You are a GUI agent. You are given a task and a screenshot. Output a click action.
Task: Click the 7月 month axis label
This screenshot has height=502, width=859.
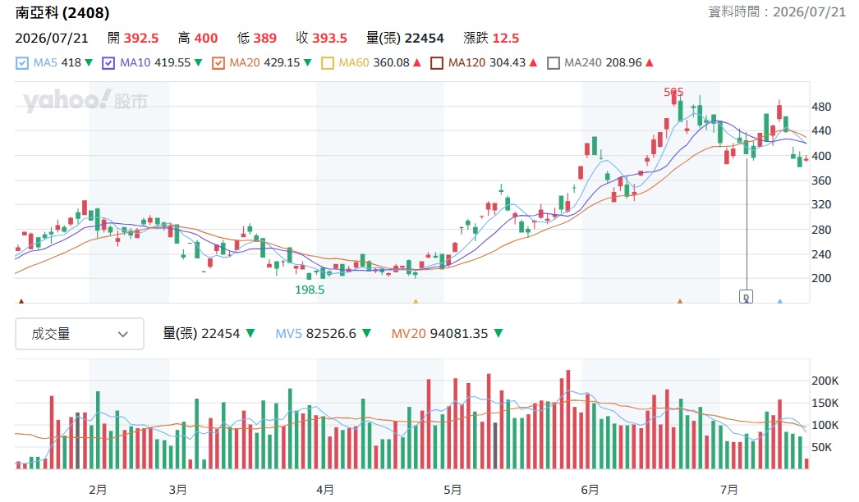point(728,490)
